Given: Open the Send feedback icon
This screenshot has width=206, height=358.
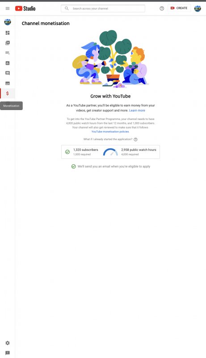Looking at the screenshot, I should (8, 353).
